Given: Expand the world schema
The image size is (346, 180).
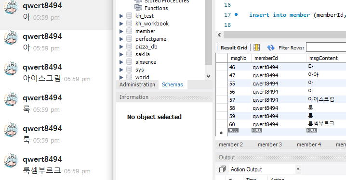Looking at the screenshot, I should [x=121, y=77].
